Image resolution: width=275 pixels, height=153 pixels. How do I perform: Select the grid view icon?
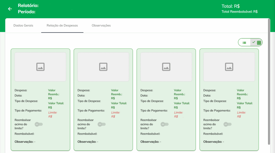257,42
